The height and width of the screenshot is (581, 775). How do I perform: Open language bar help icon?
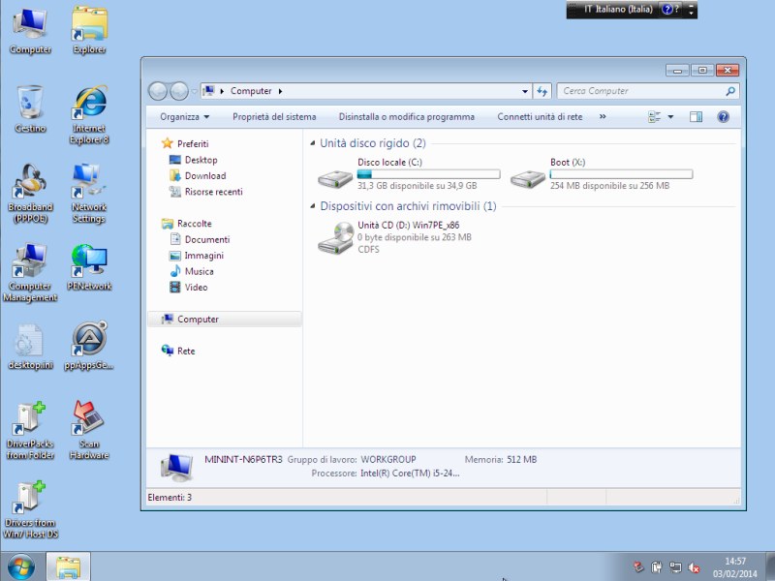pyautogui.click(x=667, y=9)
